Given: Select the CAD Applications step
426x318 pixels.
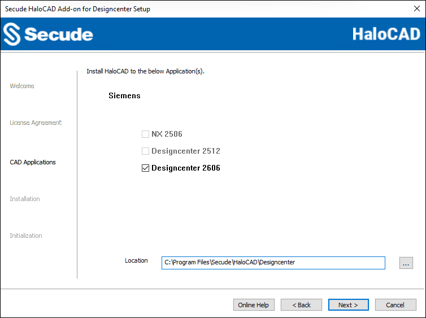Looking at the screenshot, I should point(33,162).
